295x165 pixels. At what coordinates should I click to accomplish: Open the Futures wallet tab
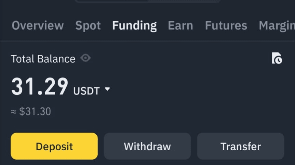click(x=226, y=25)
